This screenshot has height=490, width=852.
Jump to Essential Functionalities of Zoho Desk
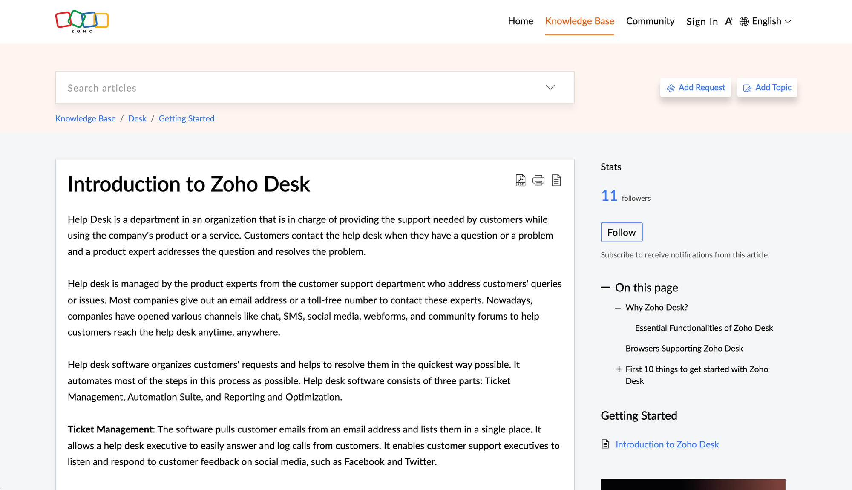pyautogui.click(x=704, y=328)
